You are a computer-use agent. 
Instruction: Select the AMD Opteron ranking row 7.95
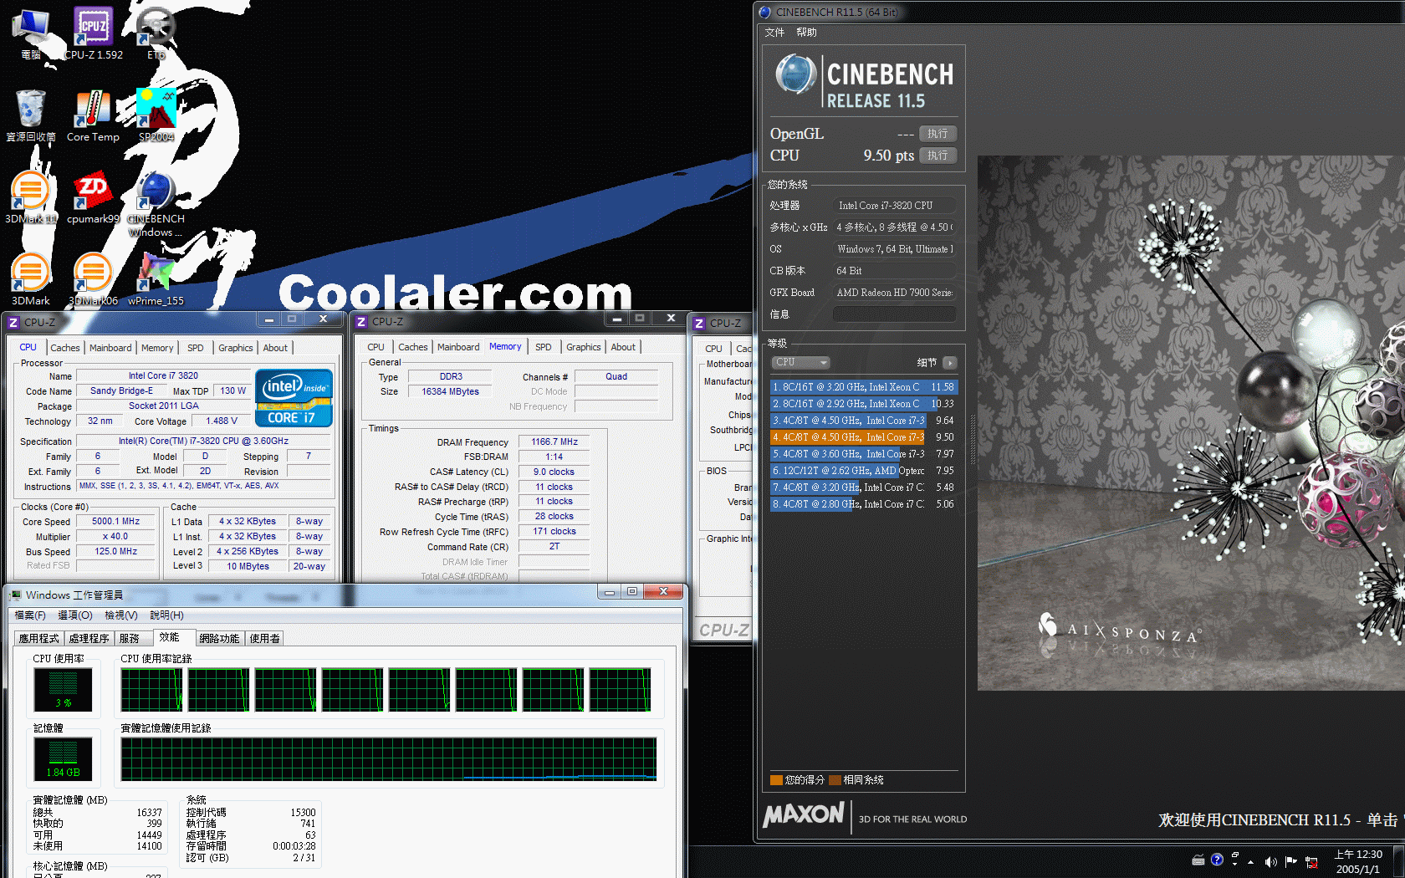(863, 471)
